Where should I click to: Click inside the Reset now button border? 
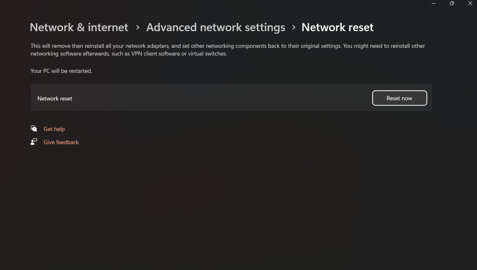(399, 98)
